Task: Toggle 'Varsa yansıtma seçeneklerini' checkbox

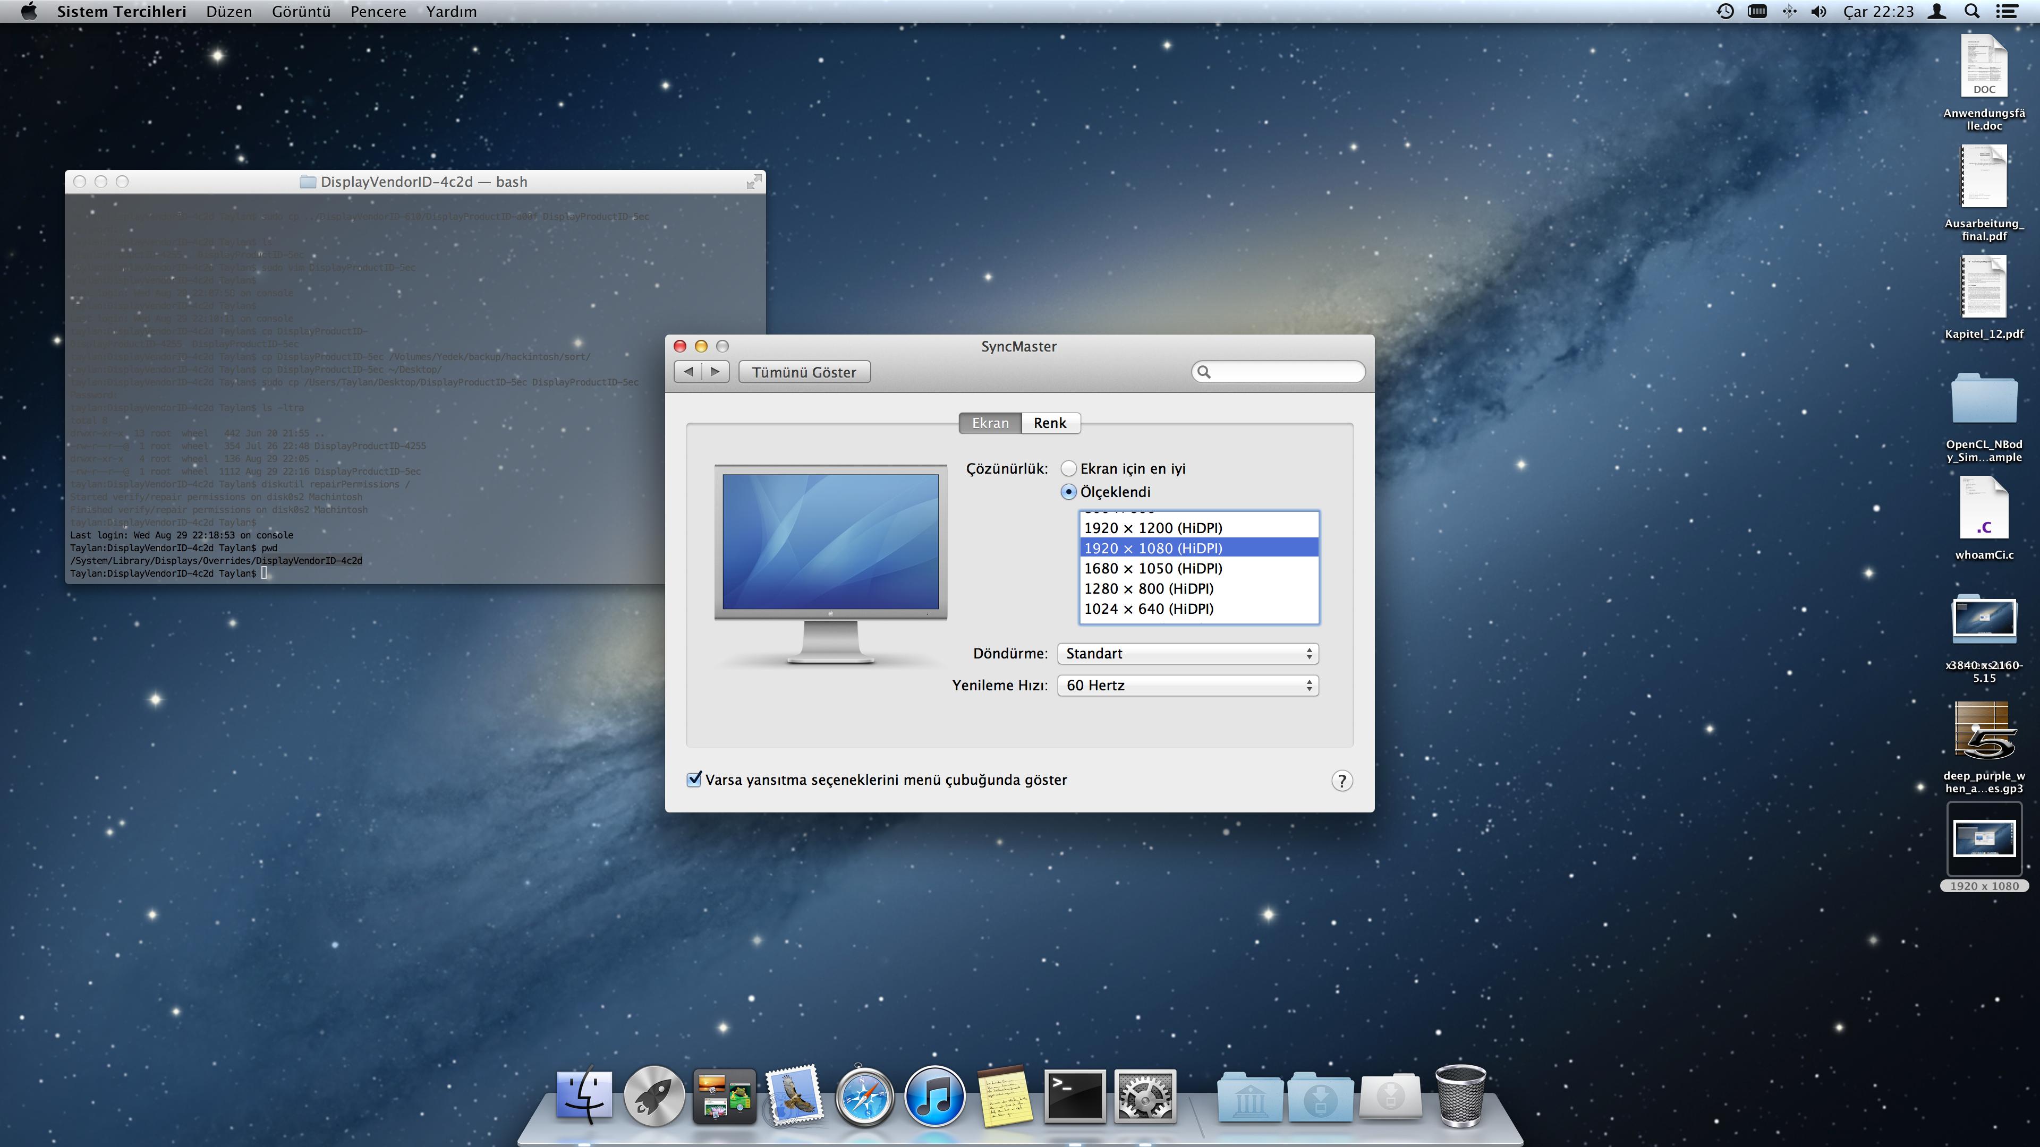Action: point(694,780)
